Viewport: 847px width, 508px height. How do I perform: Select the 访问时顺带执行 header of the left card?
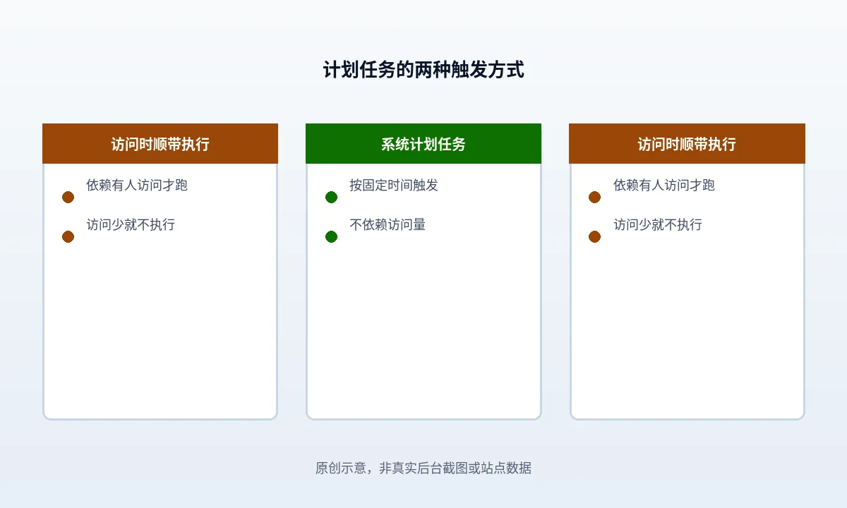[160, 144]
